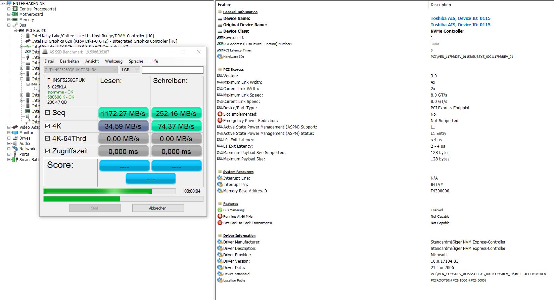The width and height of the screenshot is (554, 300).
Task: Collapse the PCI Bus #0 node
Action: coord(15,30)
